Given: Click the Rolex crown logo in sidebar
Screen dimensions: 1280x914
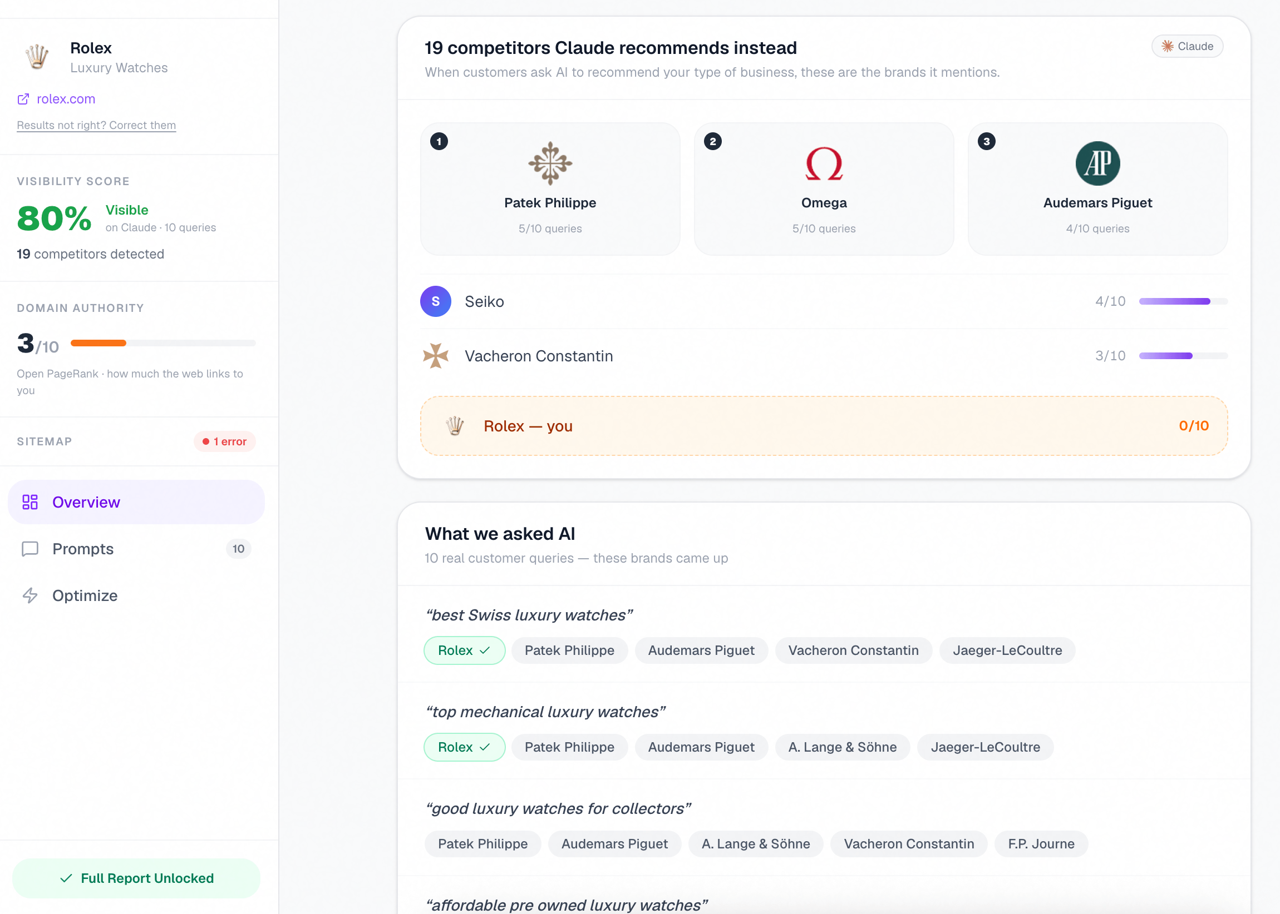Looking at the screenshot, I should point(37,57).
